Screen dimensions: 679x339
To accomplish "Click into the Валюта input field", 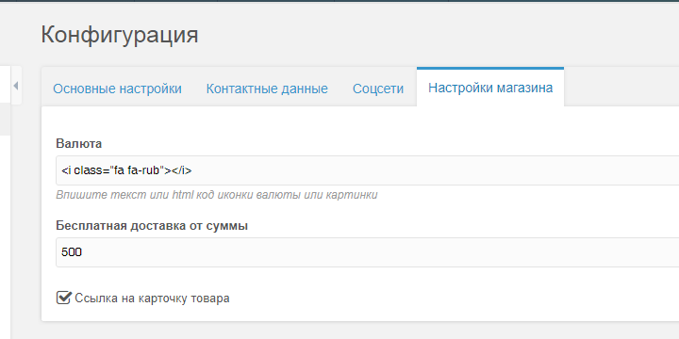I will click(367, 170).
